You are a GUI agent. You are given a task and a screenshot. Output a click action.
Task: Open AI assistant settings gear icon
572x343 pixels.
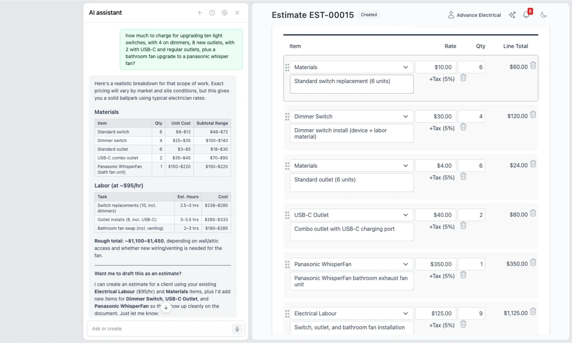click(x=225, y=13)
